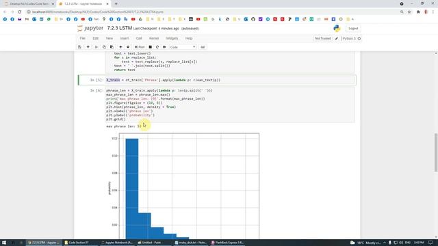Paste cells below with the clipboard icon

tap(112, 47)
